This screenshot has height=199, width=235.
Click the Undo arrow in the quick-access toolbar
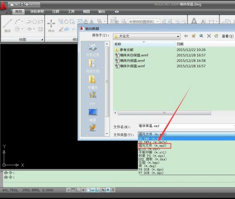click(x=32, y=4)
